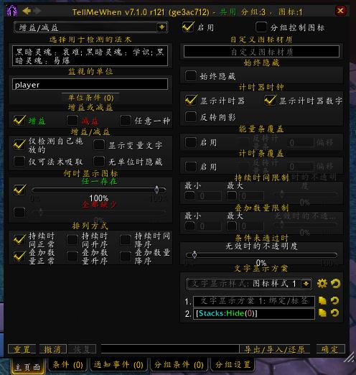Copy text display row 1 with page icon

point(322,301)
